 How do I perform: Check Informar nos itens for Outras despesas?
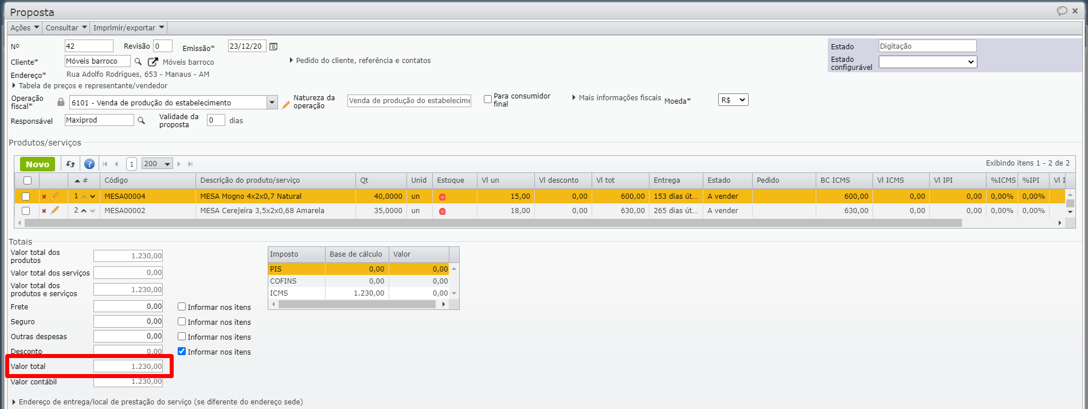coord(182,336)
